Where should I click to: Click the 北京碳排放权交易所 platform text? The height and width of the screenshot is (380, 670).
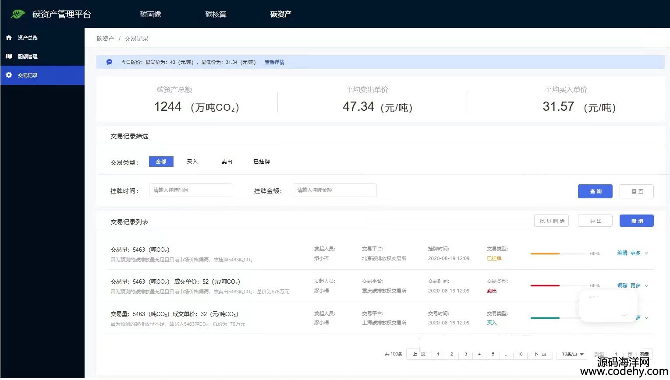[384, 258]
